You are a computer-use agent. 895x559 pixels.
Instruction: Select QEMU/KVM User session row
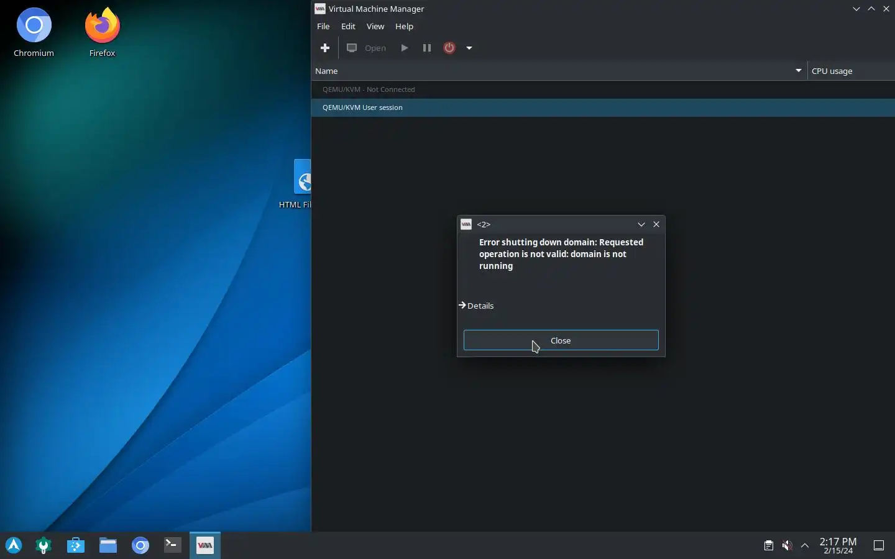pyautogui.click(x=603, y=107)
